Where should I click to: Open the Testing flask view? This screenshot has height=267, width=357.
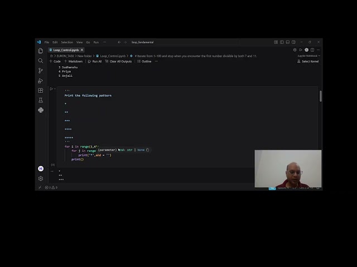41,100
